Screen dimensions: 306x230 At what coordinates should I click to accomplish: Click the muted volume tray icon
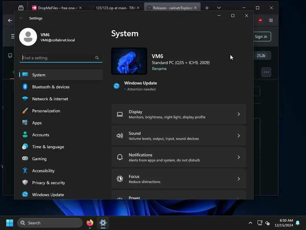pyautogui.click(x=267, y=223)
